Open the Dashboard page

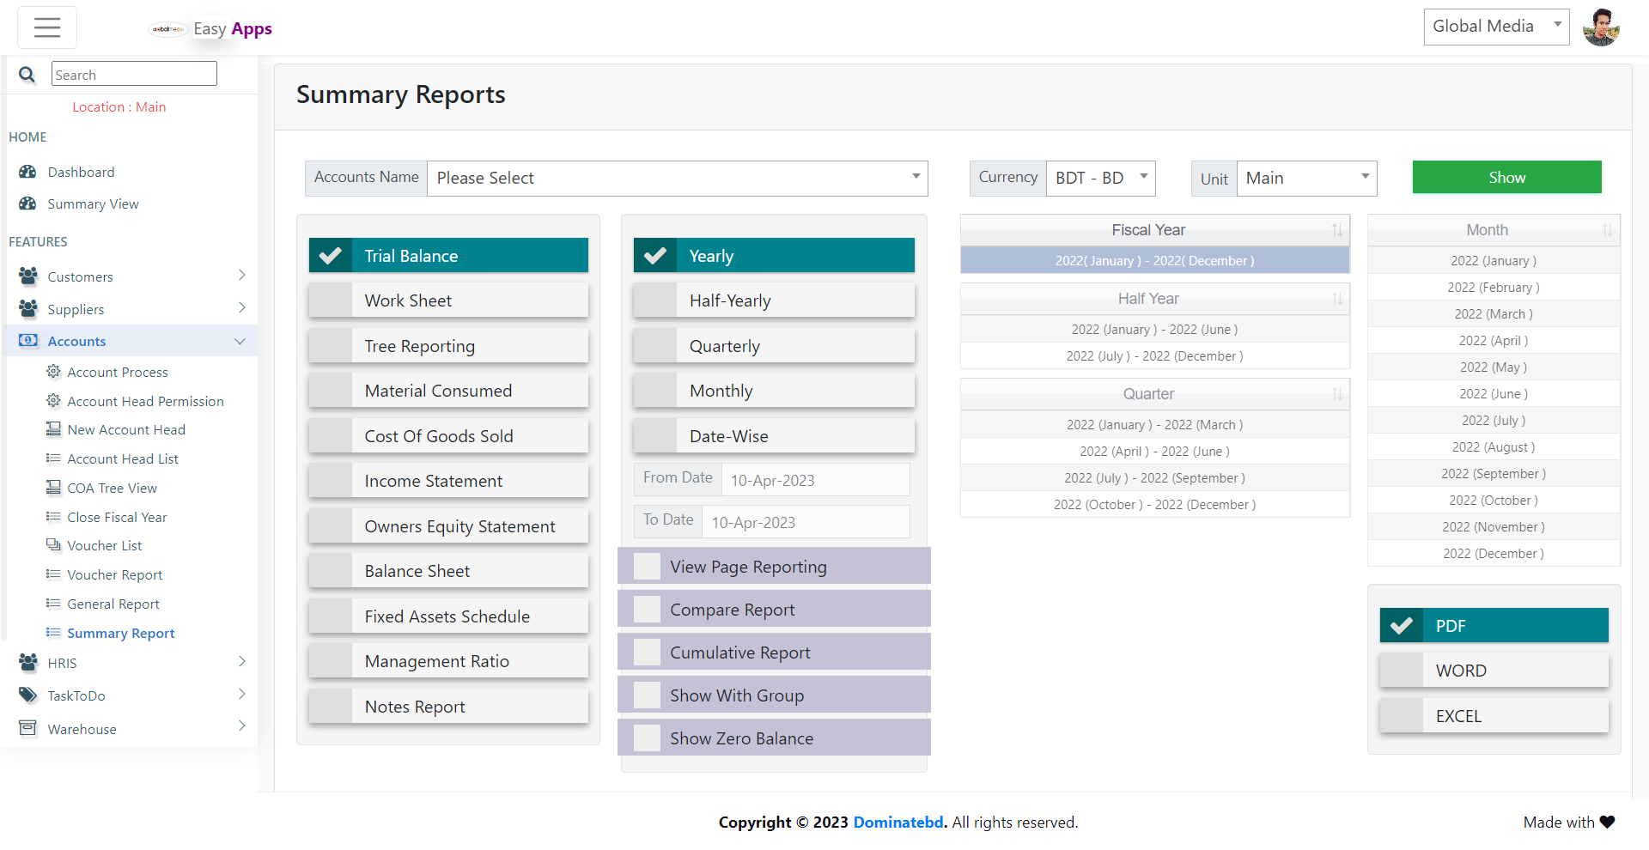pos(81,172)
